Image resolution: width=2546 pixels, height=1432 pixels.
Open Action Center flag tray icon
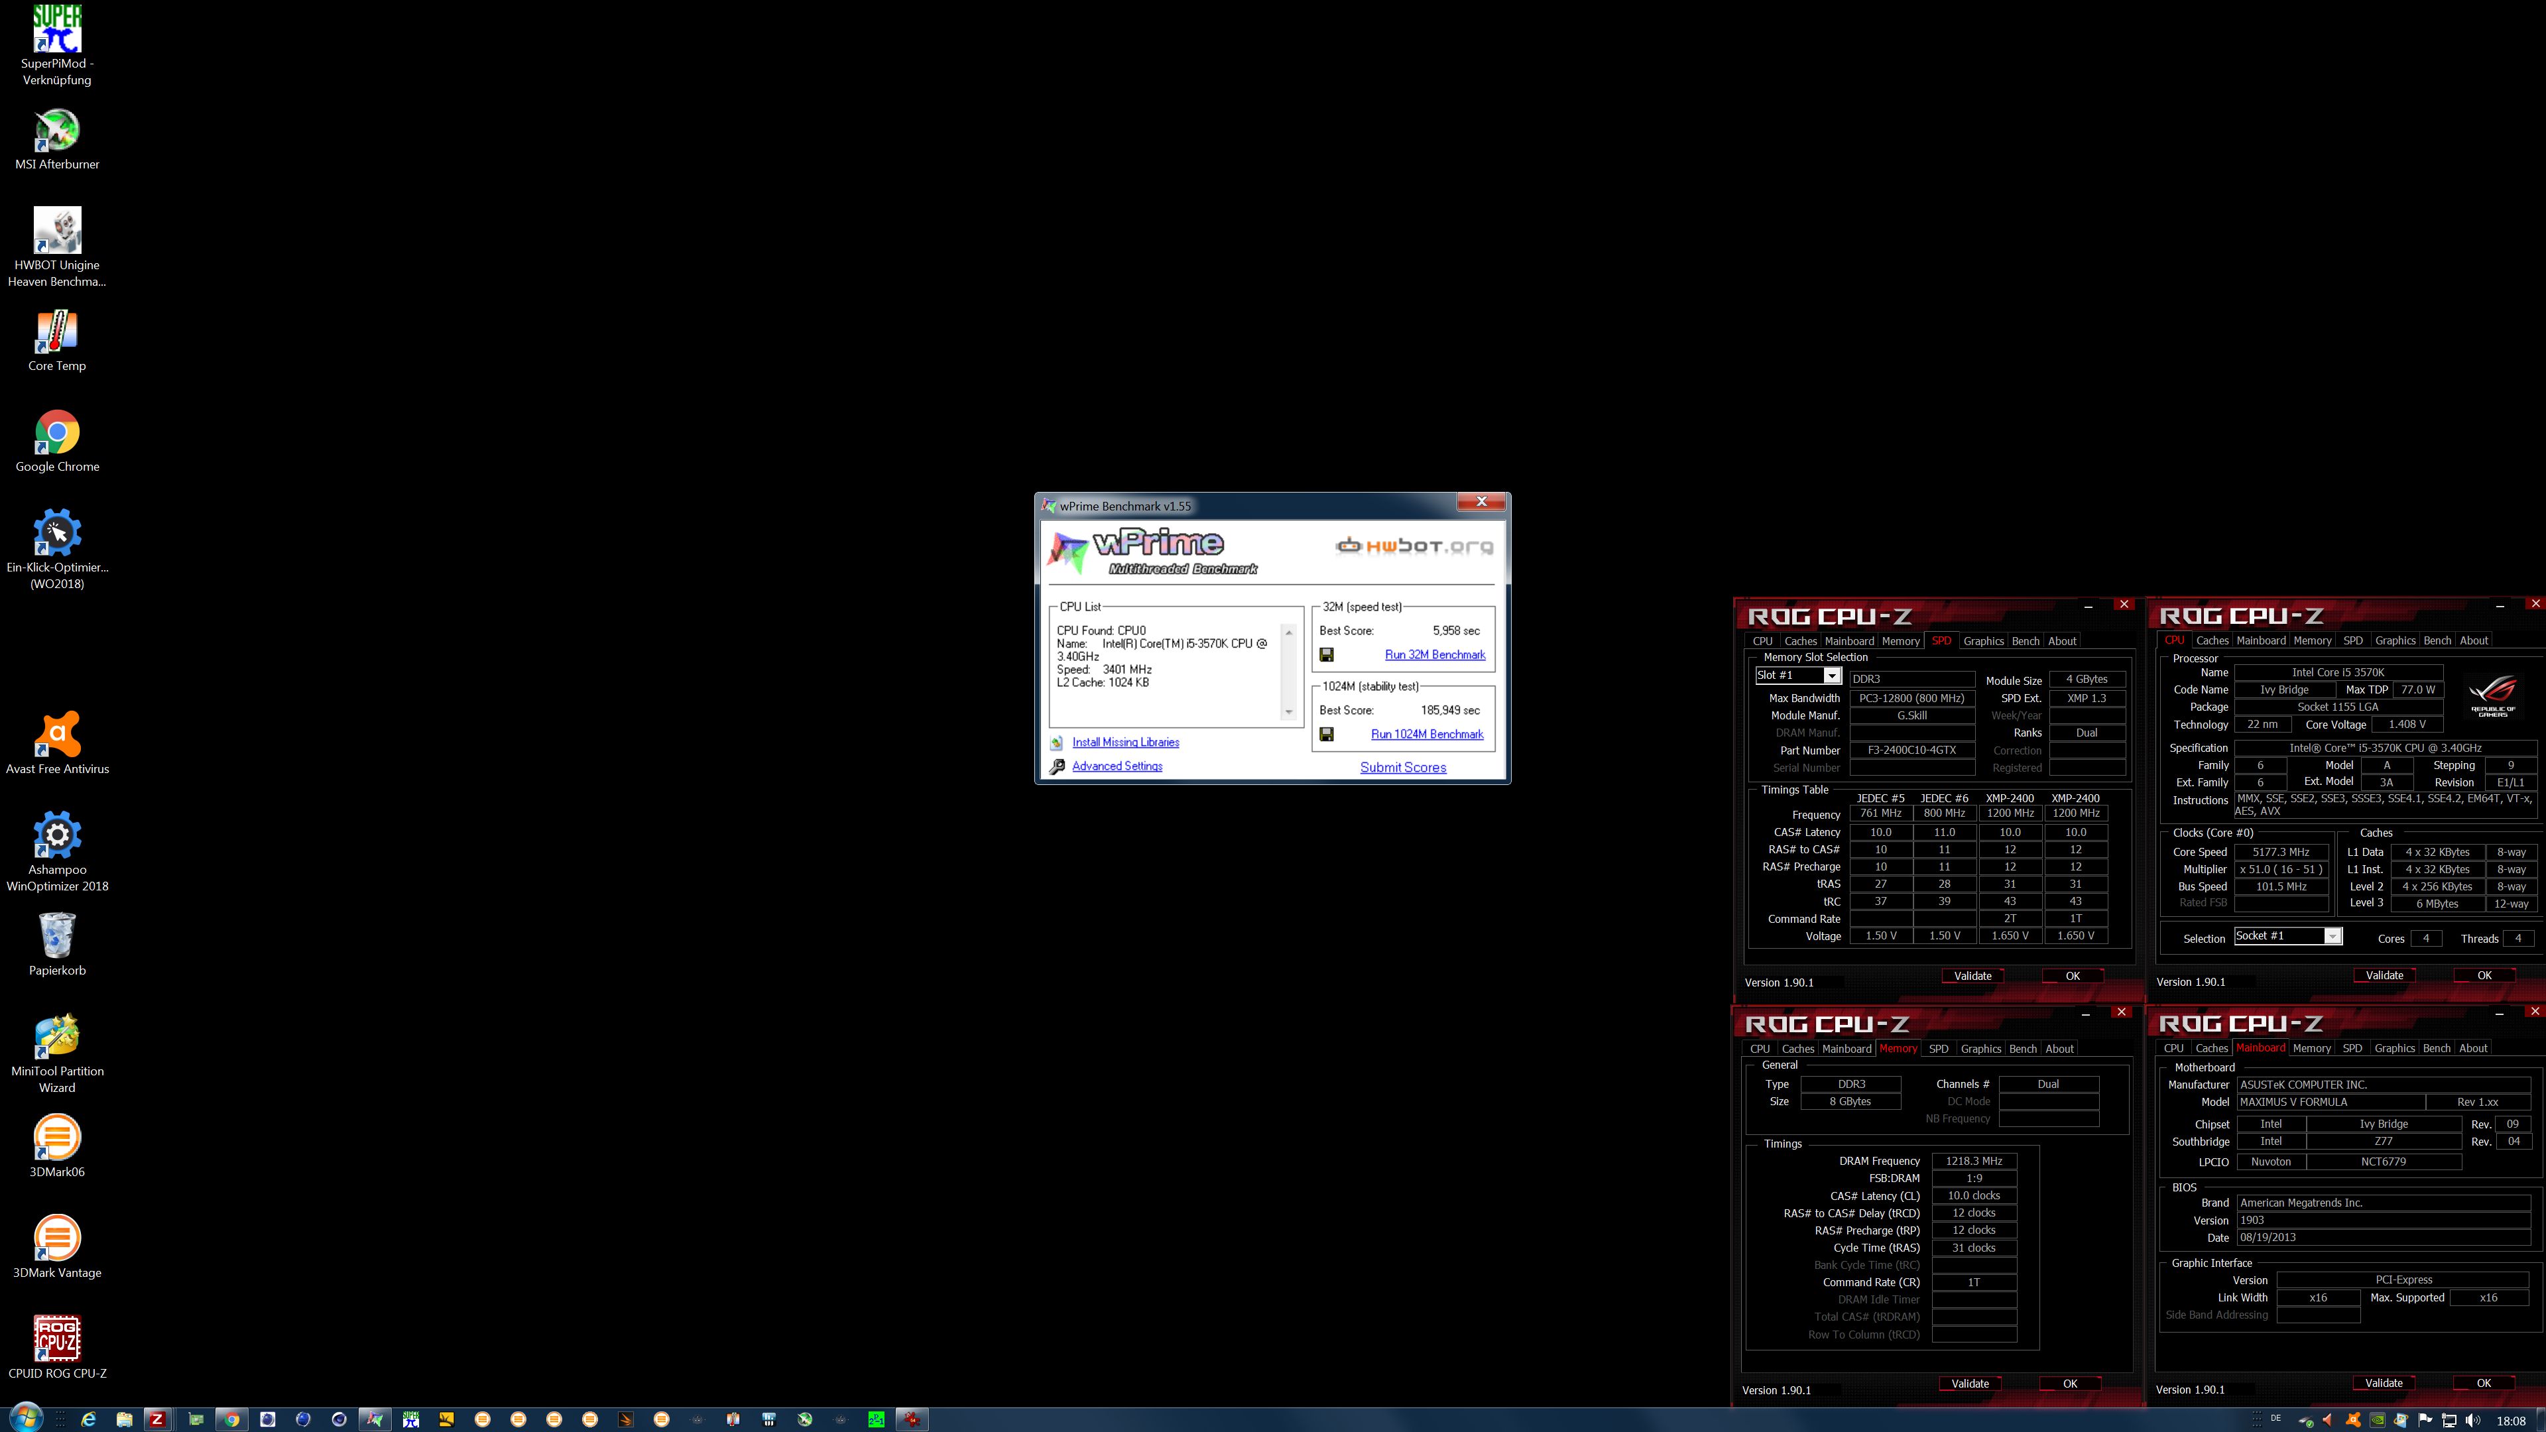coord(2425,1421)
